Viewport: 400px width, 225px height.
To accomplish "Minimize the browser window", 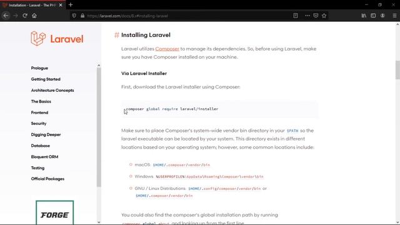I will click(366, 4).
